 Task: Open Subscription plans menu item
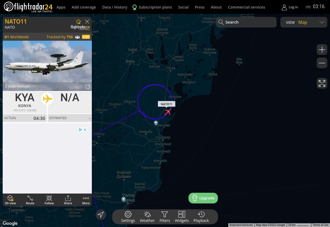[x=152, y=7]
